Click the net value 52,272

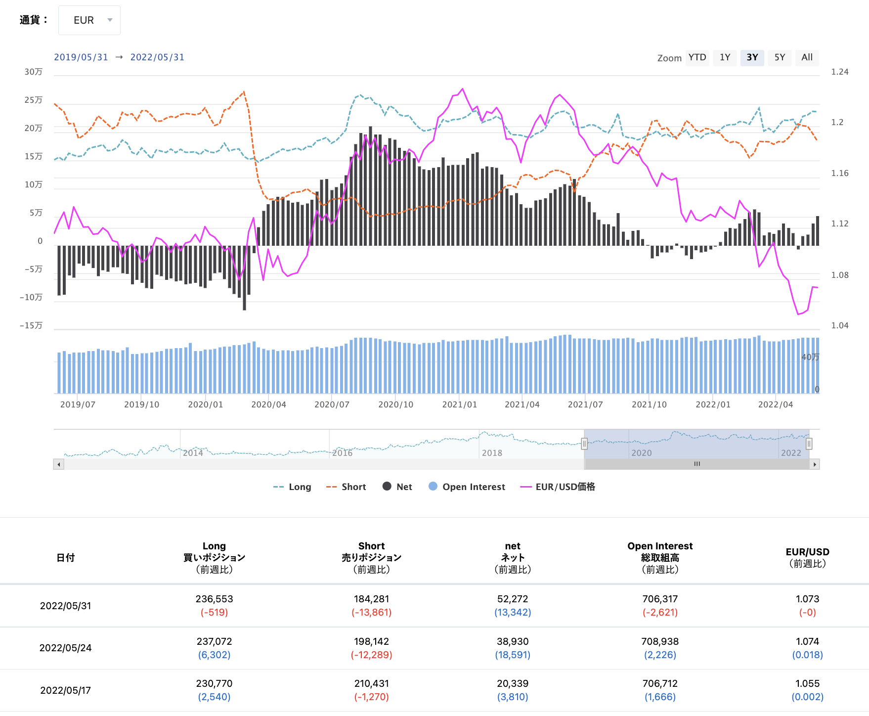point(513,599)
